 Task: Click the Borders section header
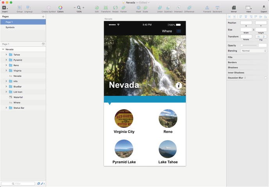click(x=232, y=62)
